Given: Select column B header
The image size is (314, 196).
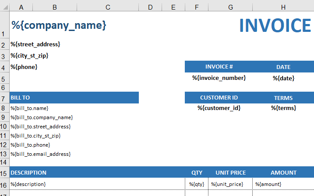Looking at the screenshot, I should pyautogui.click(x=55, y=7).
